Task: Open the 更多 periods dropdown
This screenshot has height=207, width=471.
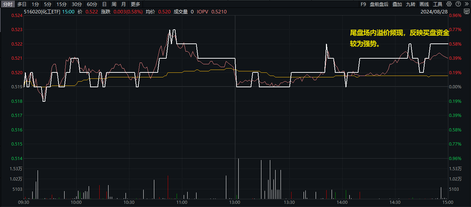Action: click(135, 4)
